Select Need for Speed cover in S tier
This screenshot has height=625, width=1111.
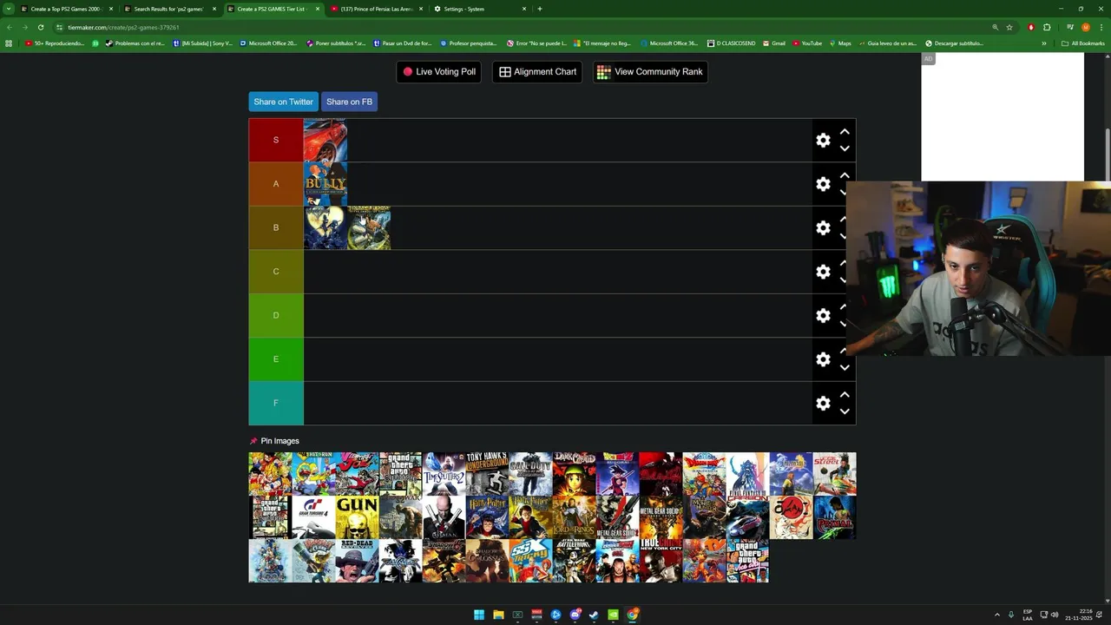325,140
